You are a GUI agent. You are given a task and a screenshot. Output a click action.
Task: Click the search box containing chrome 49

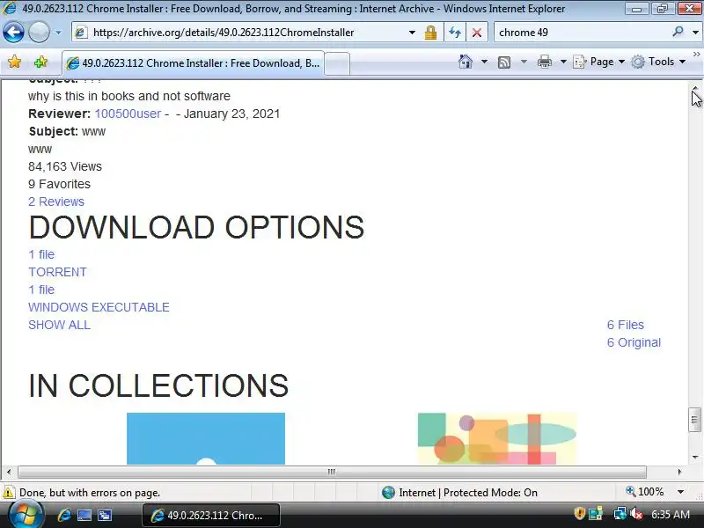[582, 33]
